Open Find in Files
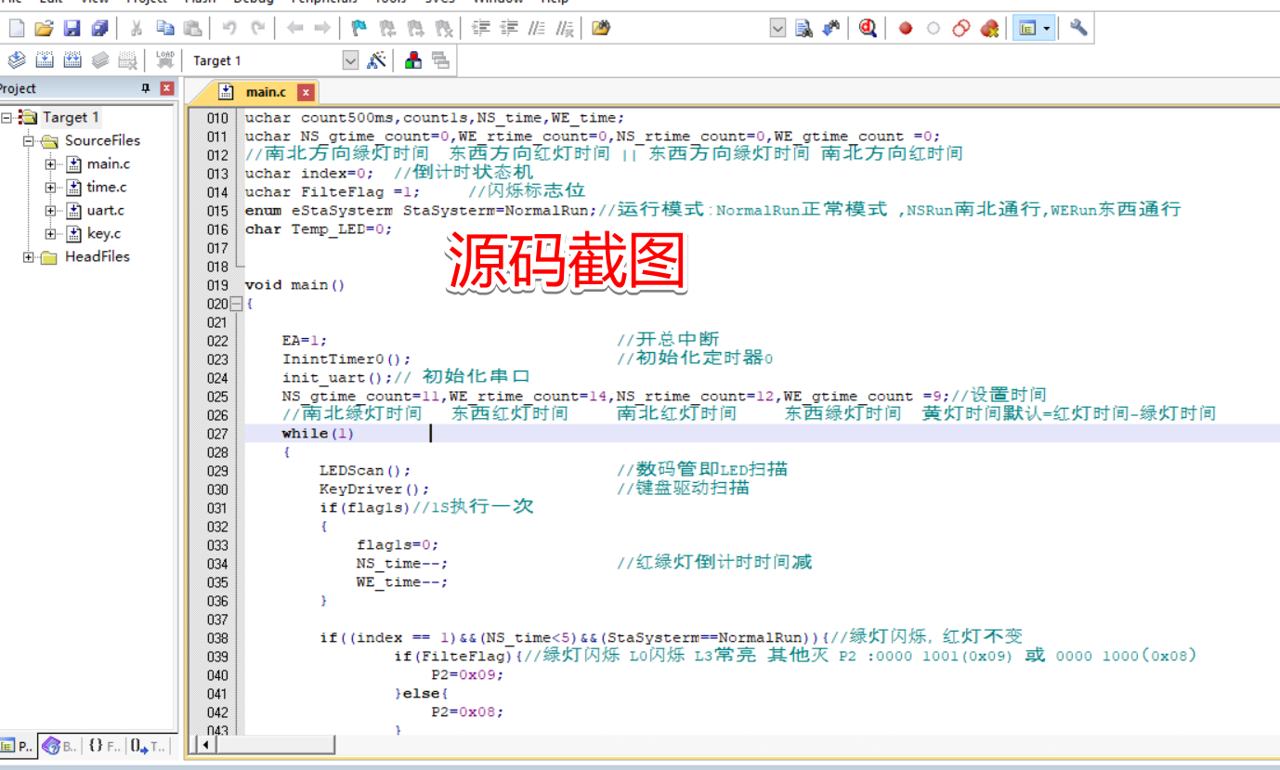1280x770 pixels. tap(601, 29)
